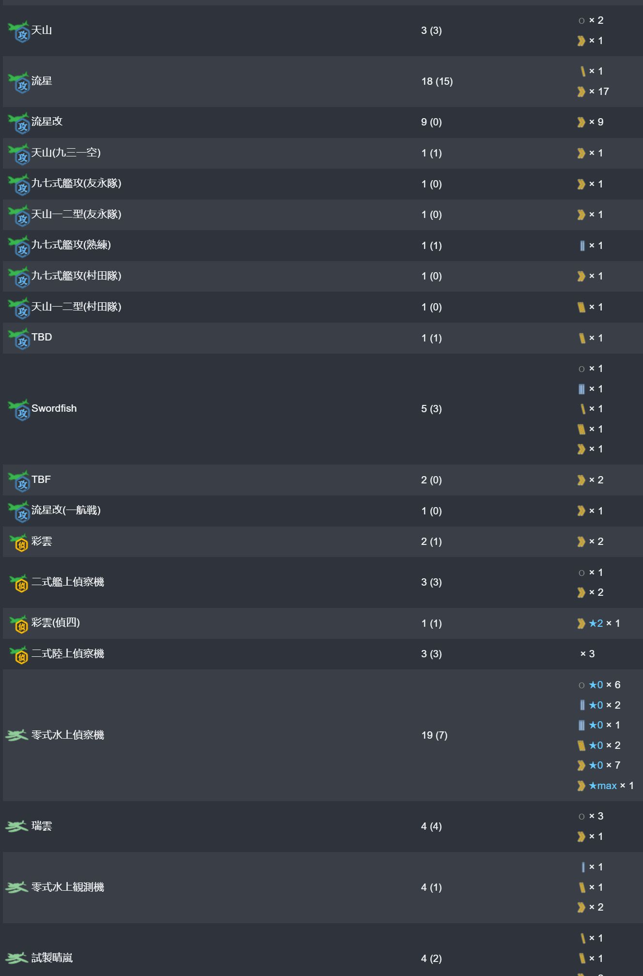Click the blue stripe proficiency icon for 九七式艦攻(熟練)
Viewport: 643px width, 976px height.
(x=582, y=246)
